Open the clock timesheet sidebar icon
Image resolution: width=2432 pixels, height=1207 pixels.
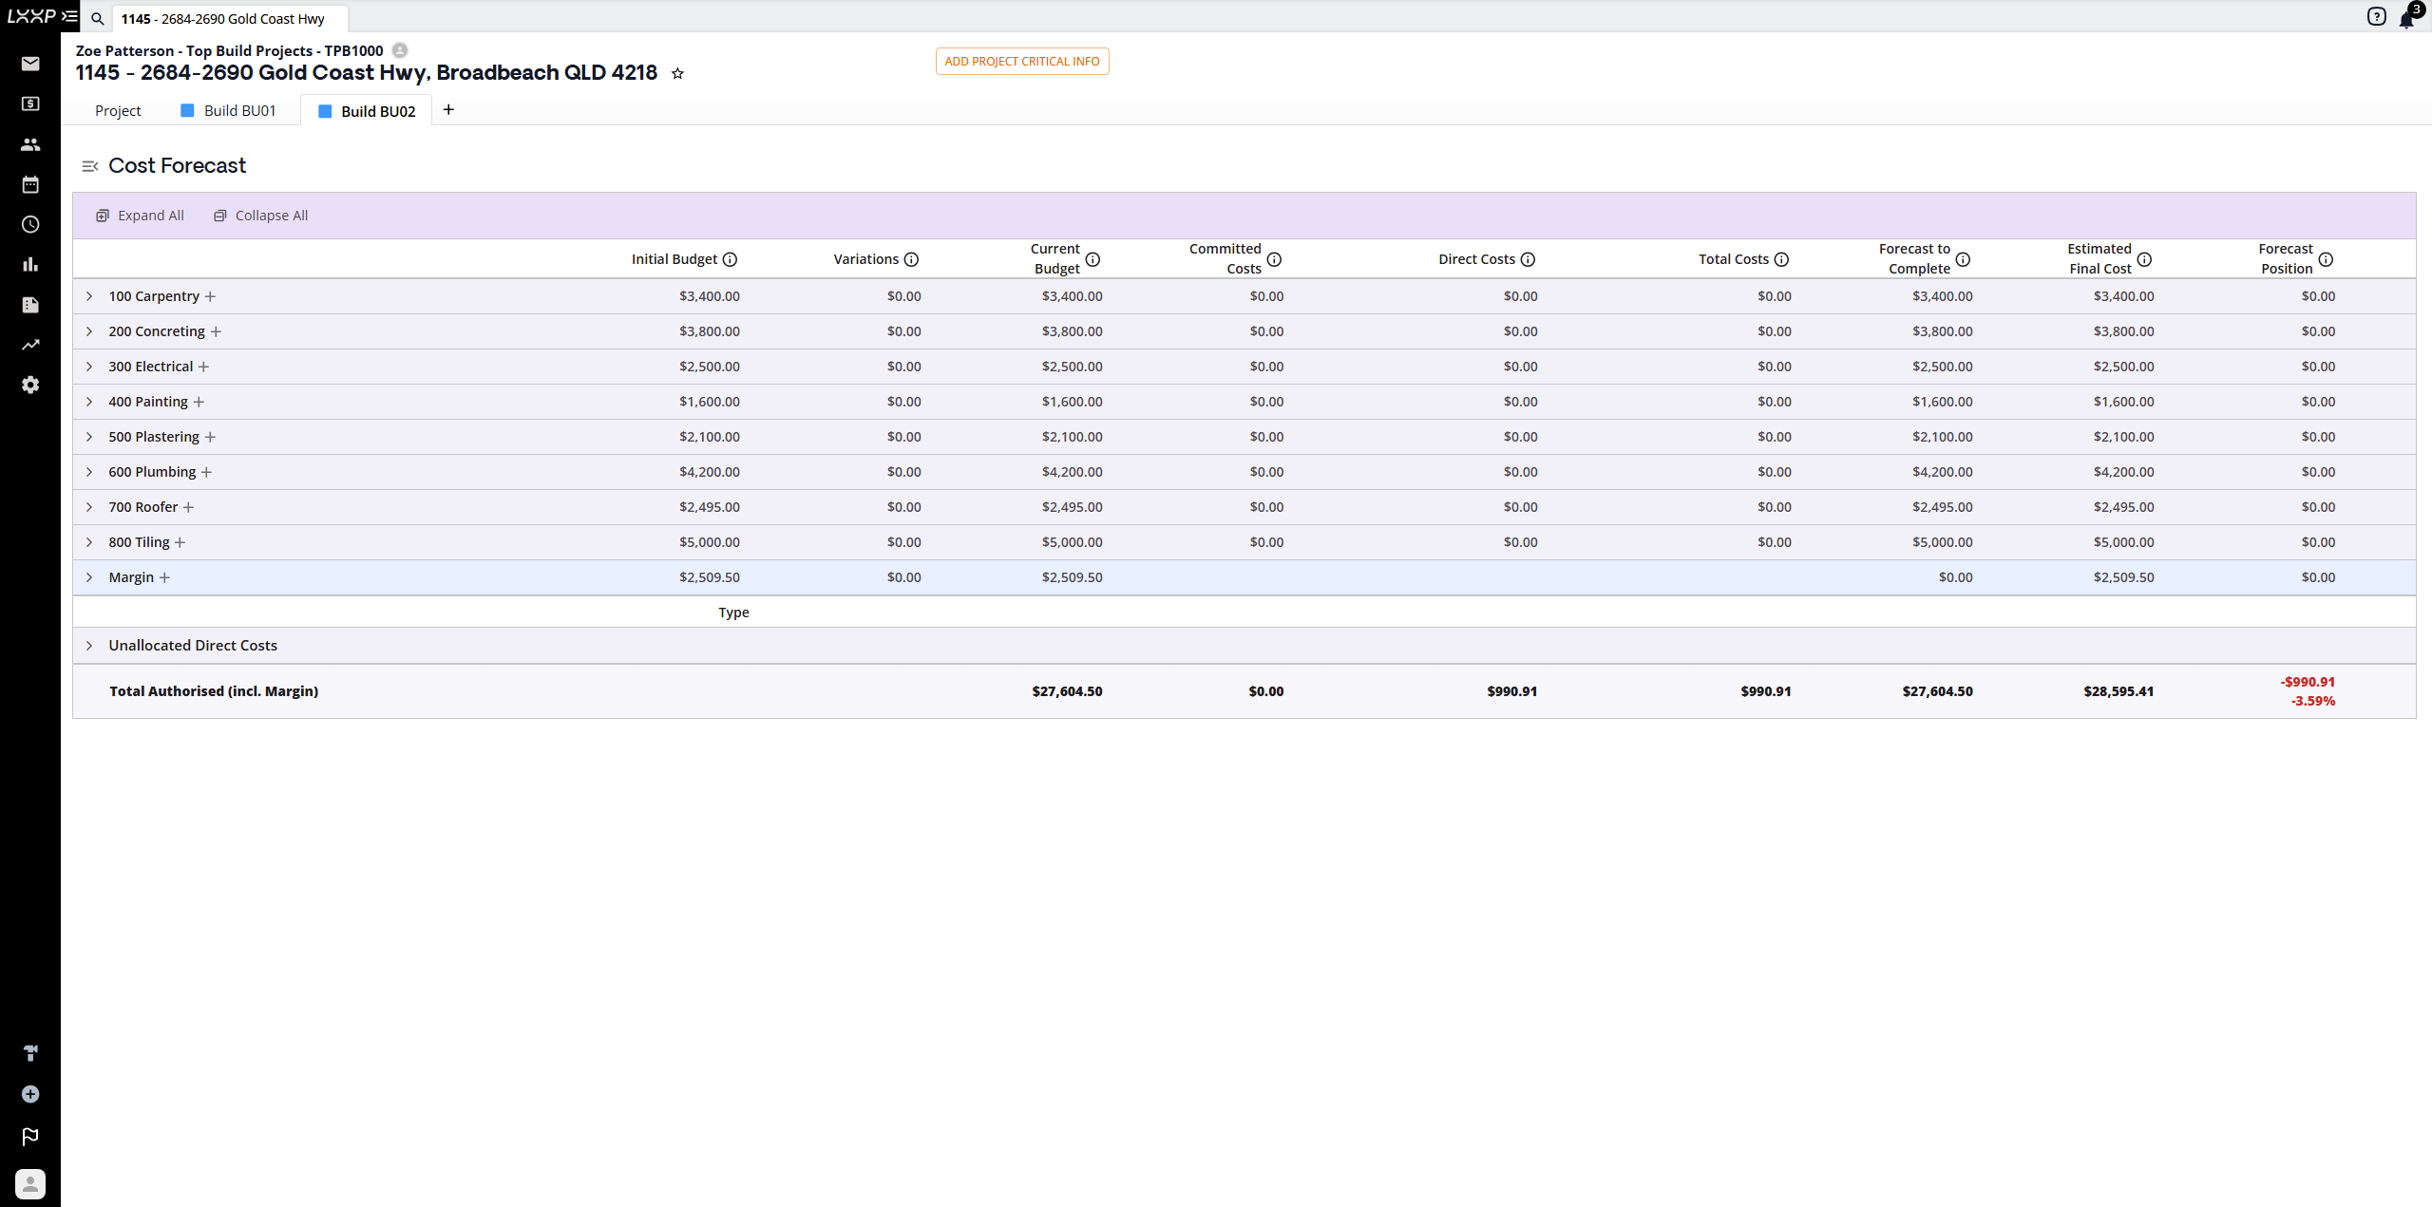point(30,224)
